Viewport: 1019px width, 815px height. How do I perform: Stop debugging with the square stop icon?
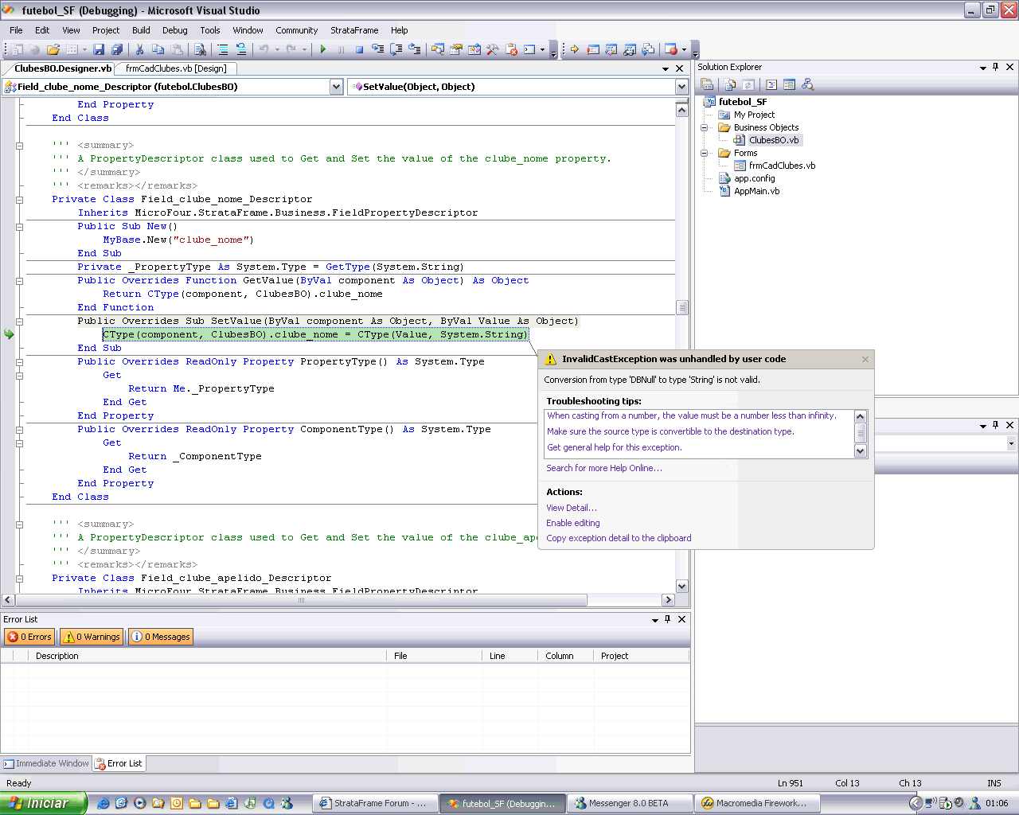pos(359,49)
